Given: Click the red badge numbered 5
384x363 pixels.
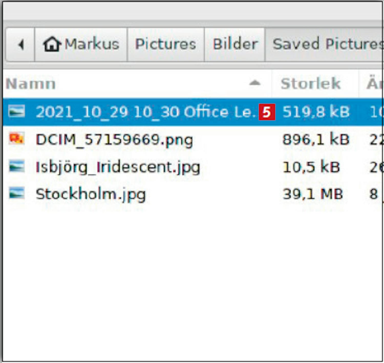Looking at the screenshot, I should tap(267, 112).
